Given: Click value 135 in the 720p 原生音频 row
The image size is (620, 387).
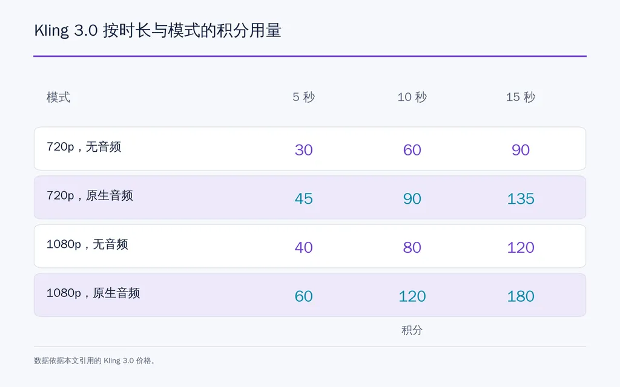Looking at the screenshot, I should coord(520,198).
